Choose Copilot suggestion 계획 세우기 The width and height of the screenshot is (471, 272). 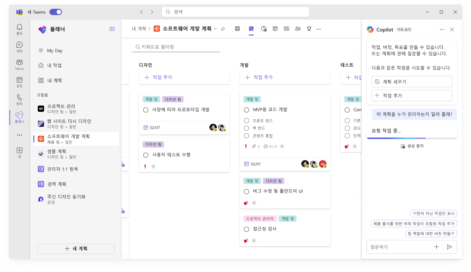tap(412, 82)
